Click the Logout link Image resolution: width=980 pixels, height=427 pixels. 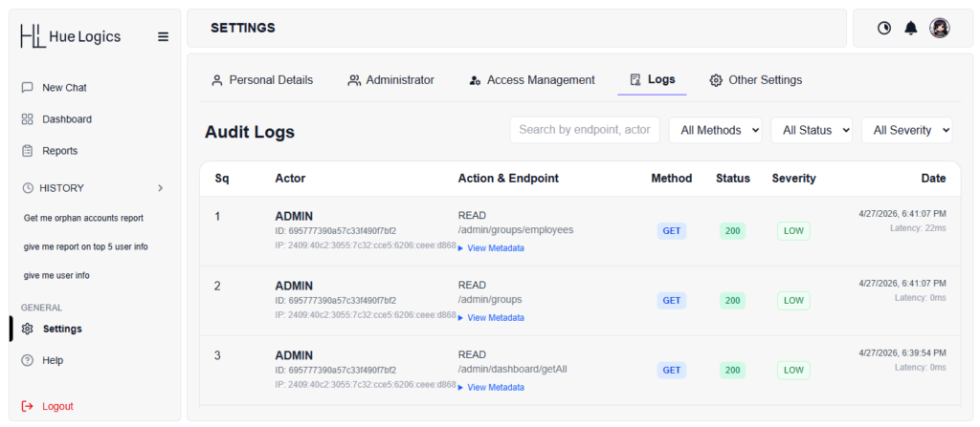[x=56, y=406]
